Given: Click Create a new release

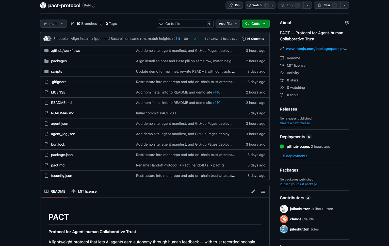Looking at the screenshot, I should pyautogui.click(x=295, y=123).
